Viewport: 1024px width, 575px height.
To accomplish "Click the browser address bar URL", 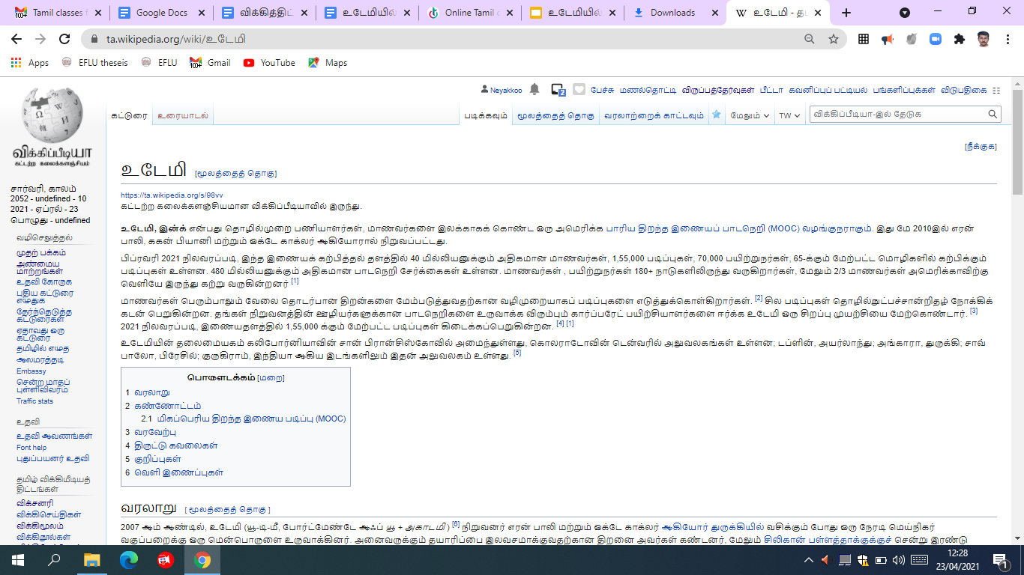I will [x=176, y=39].
